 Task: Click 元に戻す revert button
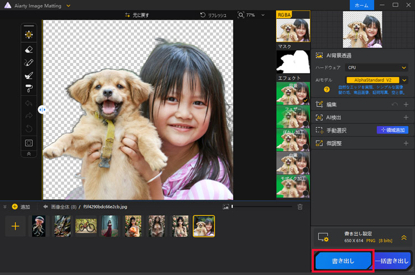(137, 15)
